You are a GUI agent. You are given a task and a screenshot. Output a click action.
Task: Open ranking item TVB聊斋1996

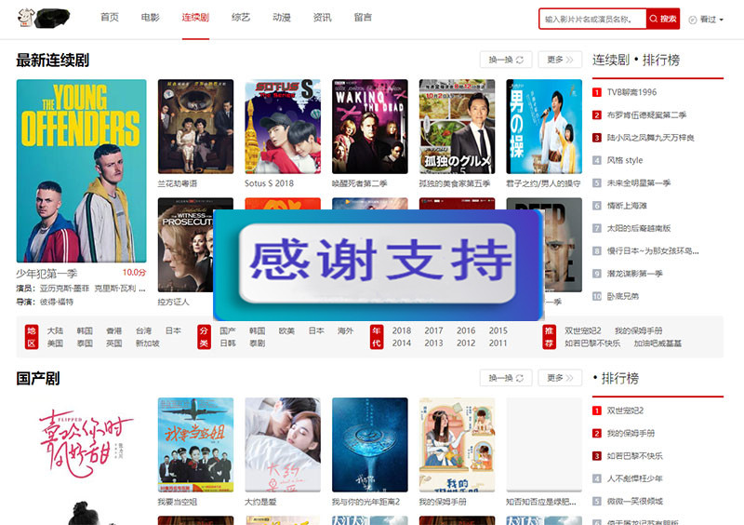pyautogui.click(x=631, y=92)
